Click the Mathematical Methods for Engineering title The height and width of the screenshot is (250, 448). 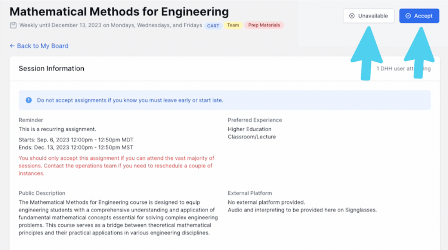119,12
